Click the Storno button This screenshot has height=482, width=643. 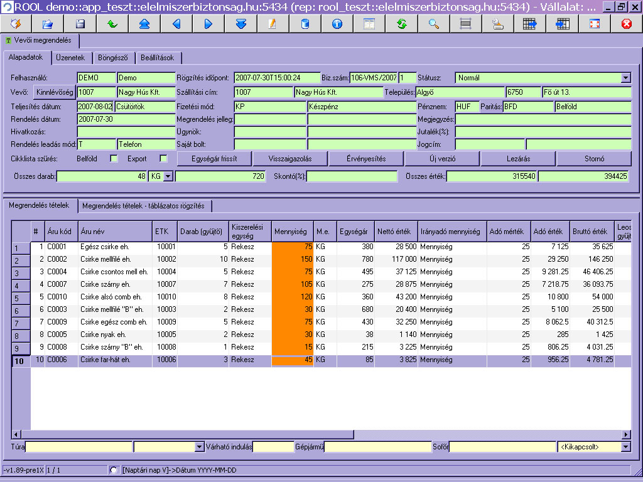(x=594, y=159)
